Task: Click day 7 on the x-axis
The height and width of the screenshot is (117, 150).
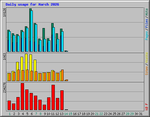Action: click(x=36, y=114)
